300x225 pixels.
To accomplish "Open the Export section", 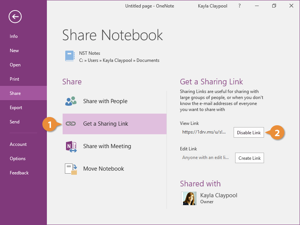I will 16,108.
